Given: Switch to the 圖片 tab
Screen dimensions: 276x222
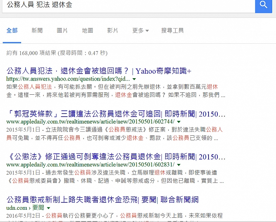Looking at the screenshot, I should (62, 30).
